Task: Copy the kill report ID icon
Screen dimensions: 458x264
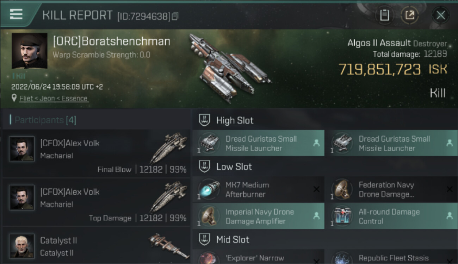Action: point(175,16)
